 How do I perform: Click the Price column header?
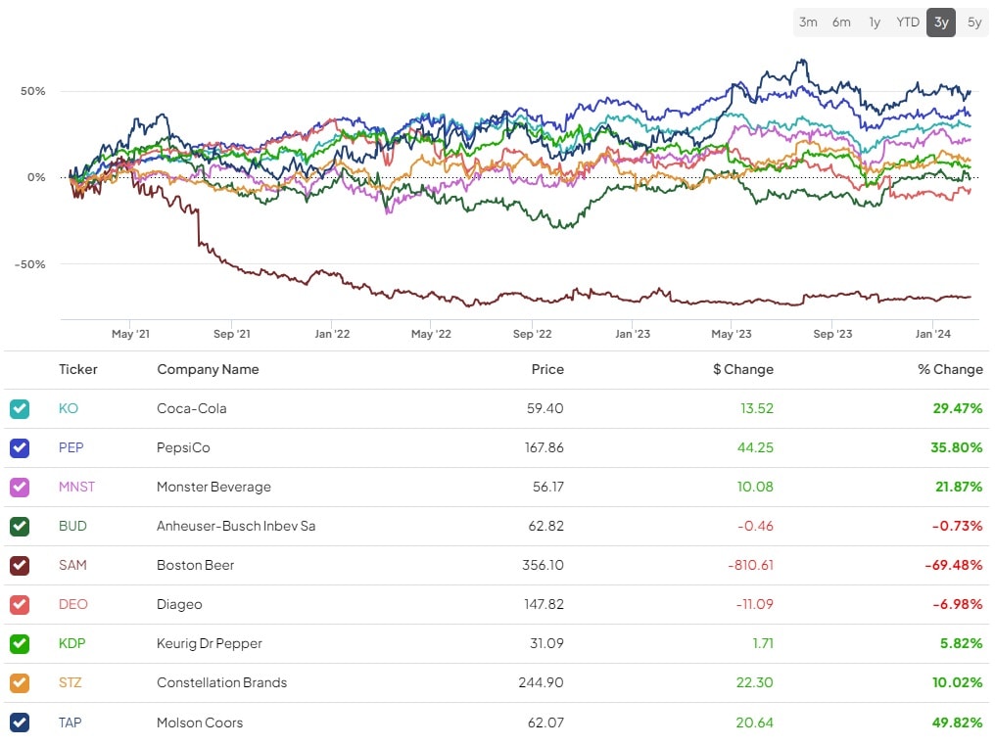[547, 369]
